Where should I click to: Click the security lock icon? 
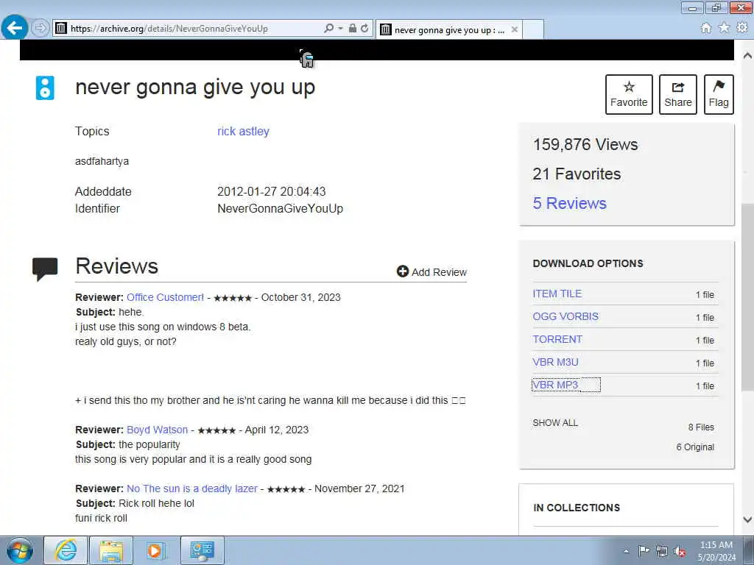(353, 29)
